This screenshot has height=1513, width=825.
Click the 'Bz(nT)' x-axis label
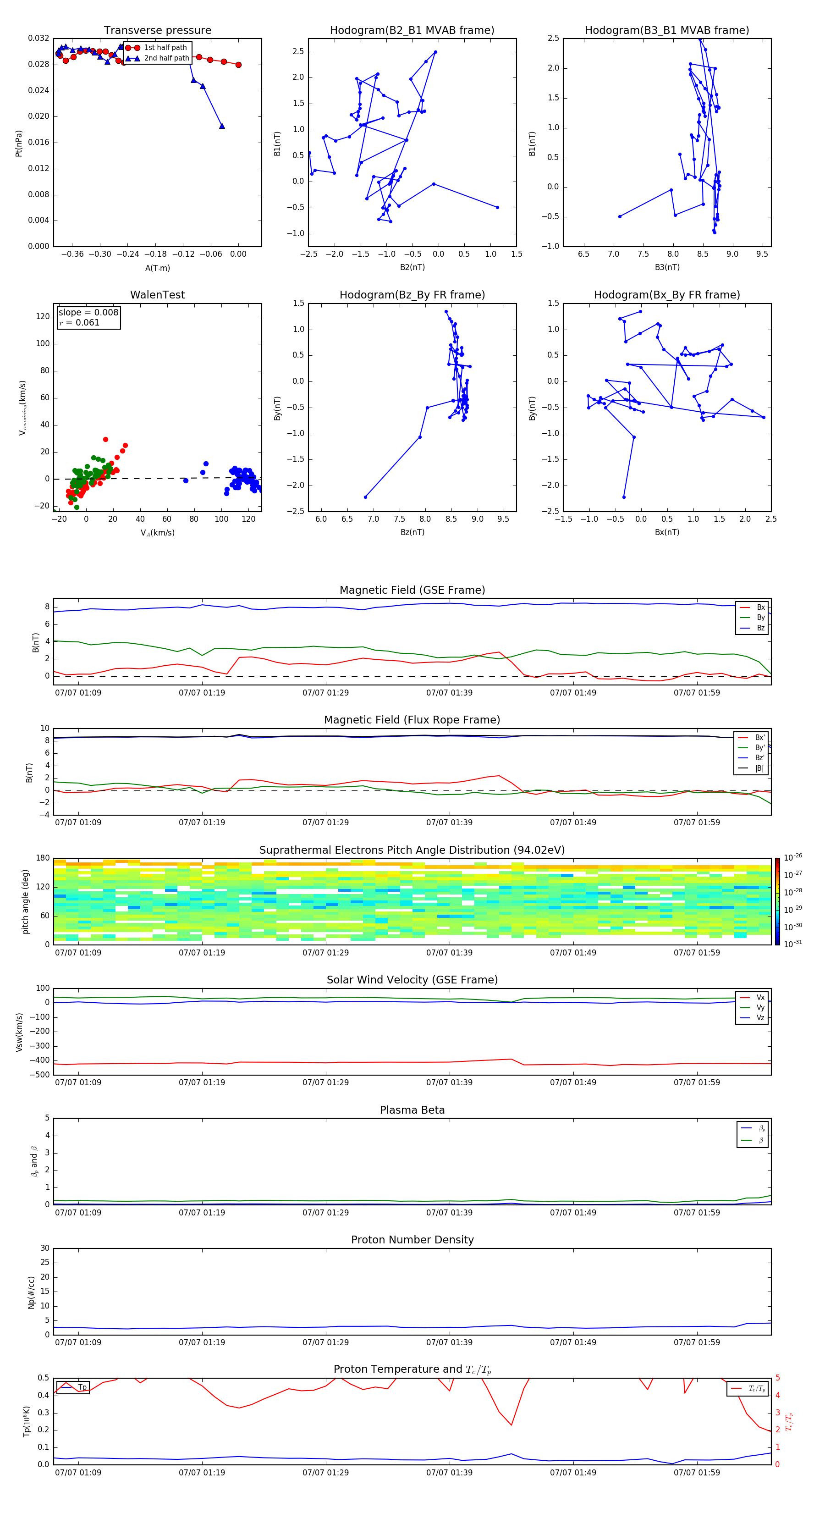point(412,533)
